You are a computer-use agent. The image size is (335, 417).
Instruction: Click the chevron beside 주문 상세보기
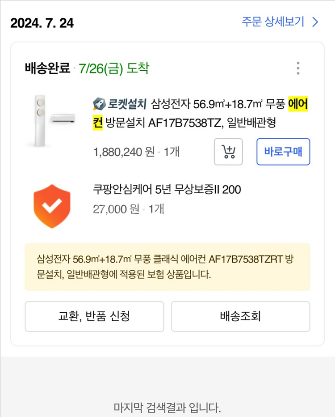(x=315, y=22)
